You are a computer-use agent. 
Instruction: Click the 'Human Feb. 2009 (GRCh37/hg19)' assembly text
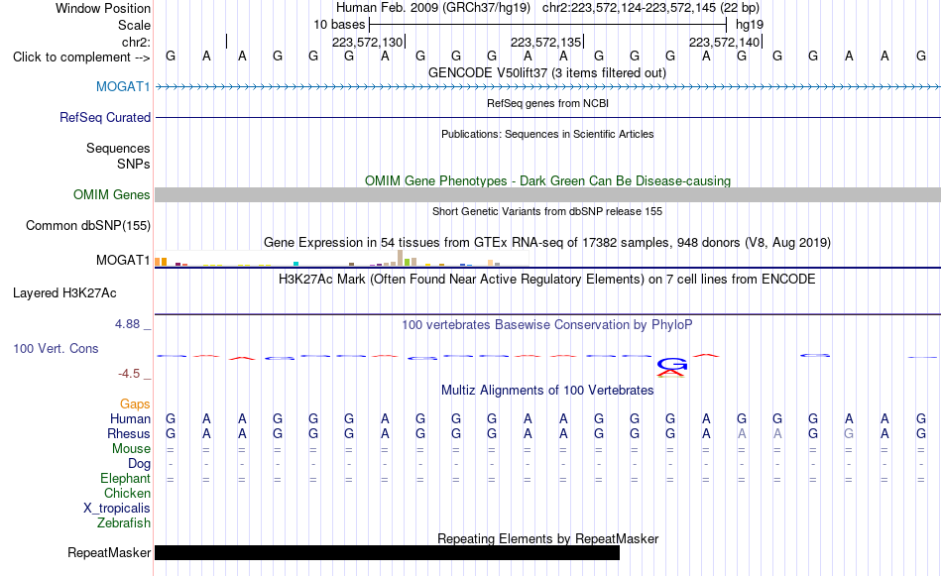[x=433, y=8]
